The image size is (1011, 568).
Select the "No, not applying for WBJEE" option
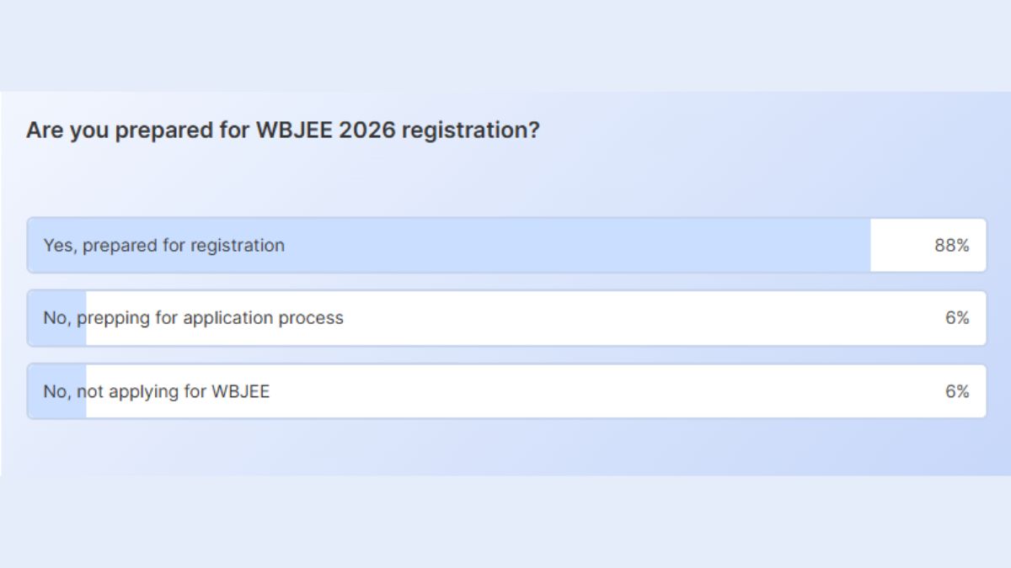pos(421,391)
